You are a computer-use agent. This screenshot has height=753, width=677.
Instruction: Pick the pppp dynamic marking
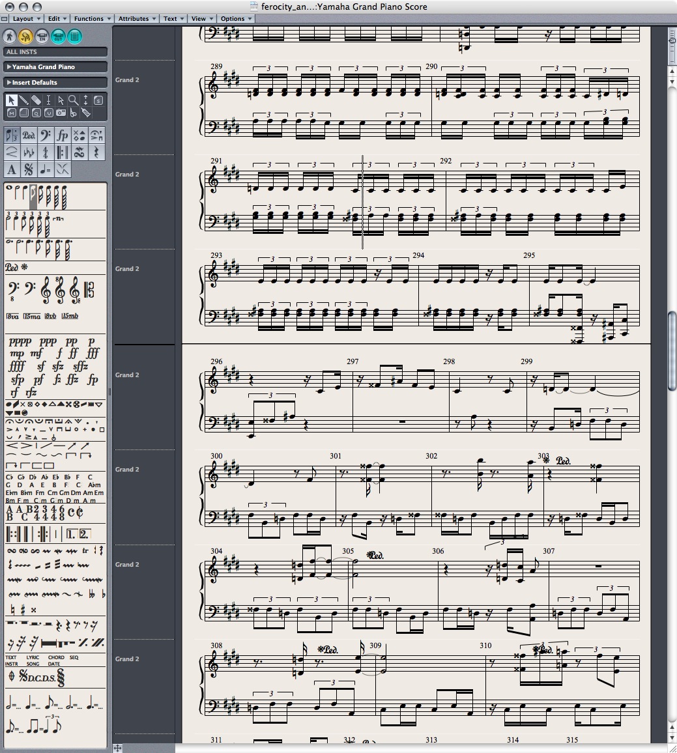[x=20, y=342]
